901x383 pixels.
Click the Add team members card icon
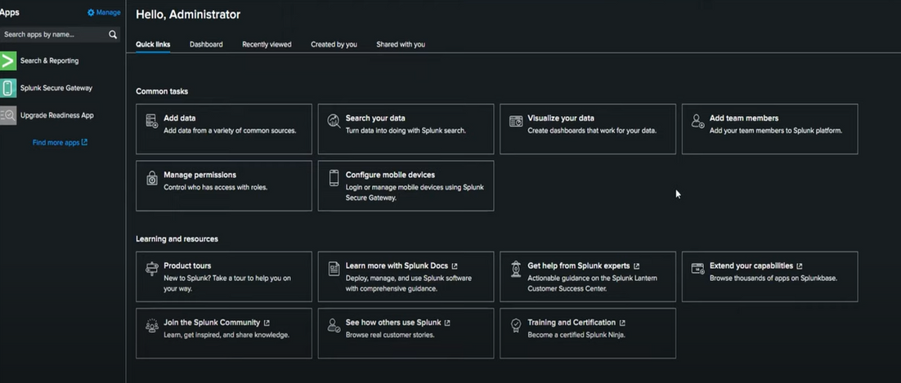click(x=697, y=121)
